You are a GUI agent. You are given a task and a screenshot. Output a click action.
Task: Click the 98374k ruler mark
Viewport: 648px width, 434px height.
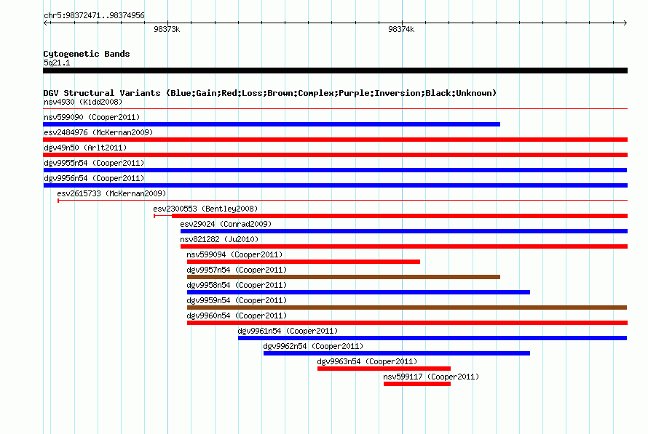401,29
